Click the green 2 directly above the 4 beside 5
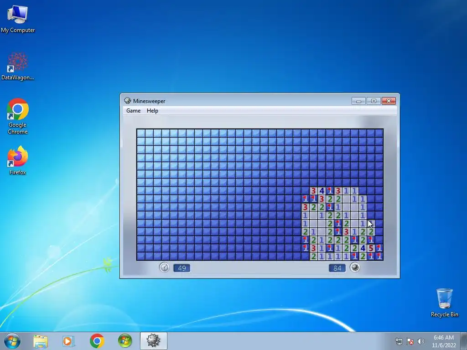Screen dimensions: 467x350 [363, 240]
